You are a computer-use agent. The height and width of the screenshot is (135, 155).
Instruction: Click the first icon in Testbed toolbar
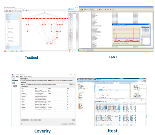5,10
